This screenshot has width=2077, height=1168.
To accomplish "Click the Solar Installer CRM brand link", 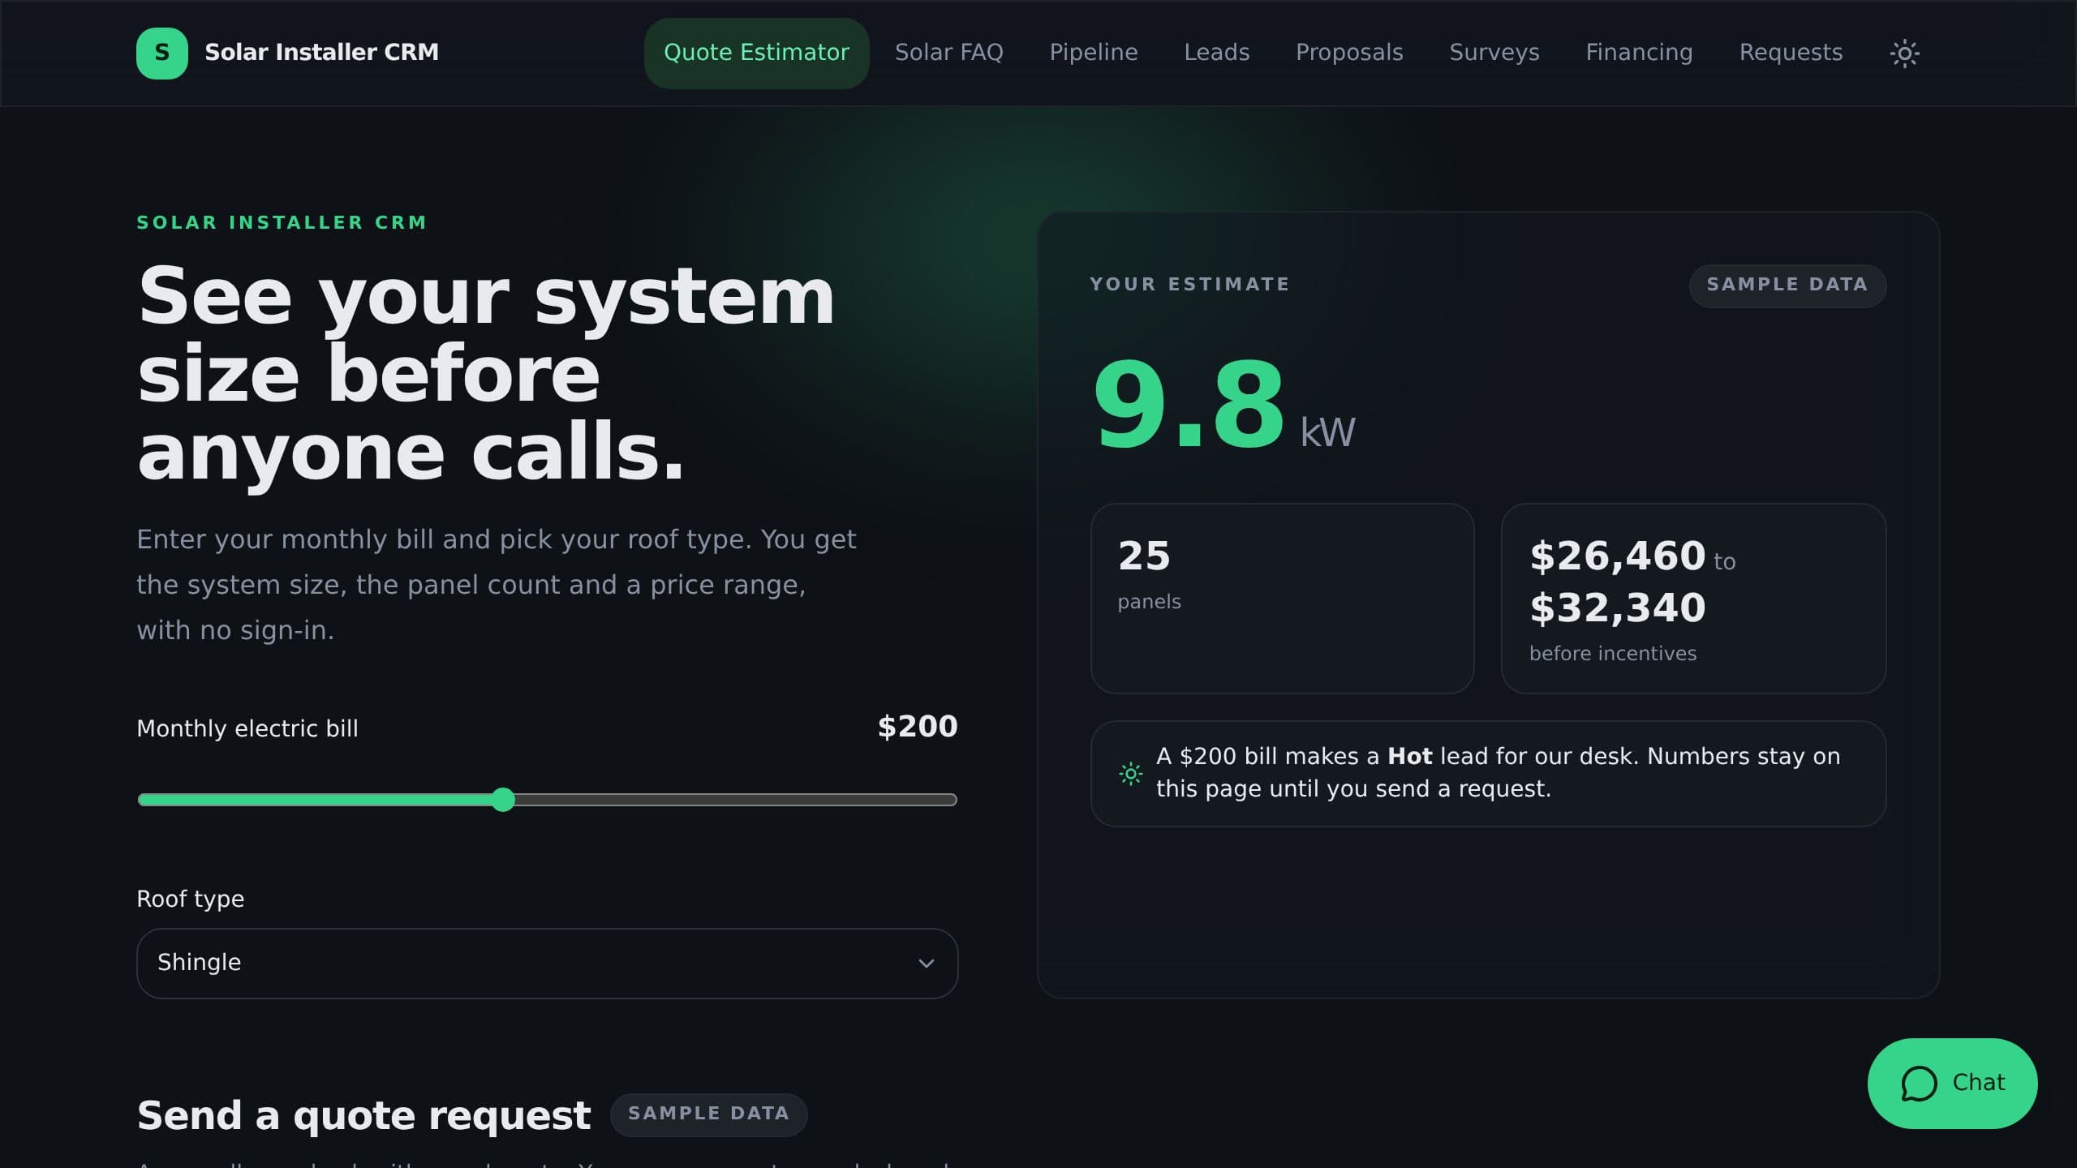I will (287, 54).
